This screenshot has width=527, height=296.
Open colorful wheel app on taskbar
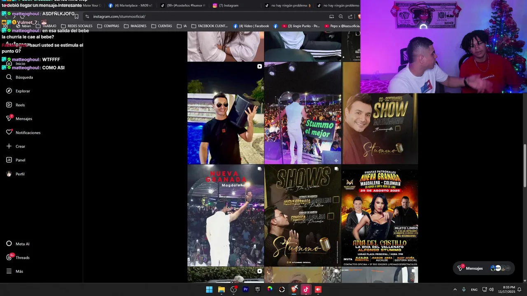tap(270, 289)
